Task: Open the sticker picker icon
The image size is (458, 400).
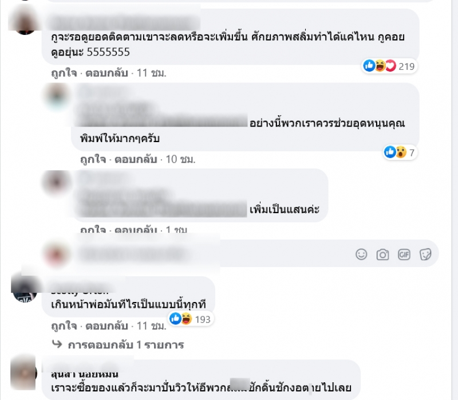Action: (x=425, y=254)
